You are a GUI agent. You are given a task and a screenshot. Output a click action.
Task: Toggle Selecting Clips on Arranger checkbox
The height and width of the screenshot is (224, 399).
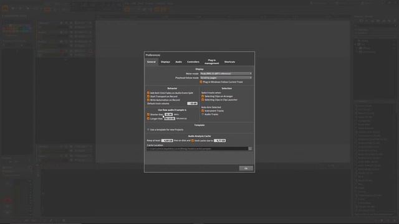(203, 96)
